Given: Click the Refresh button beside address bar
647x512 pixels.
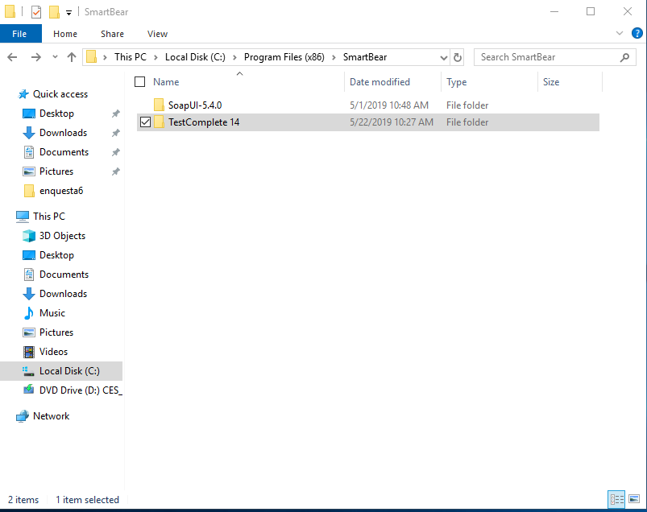Looking at the screenshot, I should [x=458, y=57].
